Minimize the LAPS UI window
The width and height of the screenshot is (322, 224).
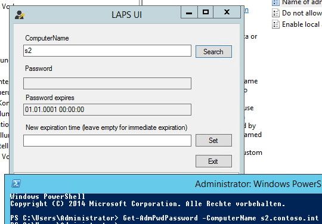[189, 13]
